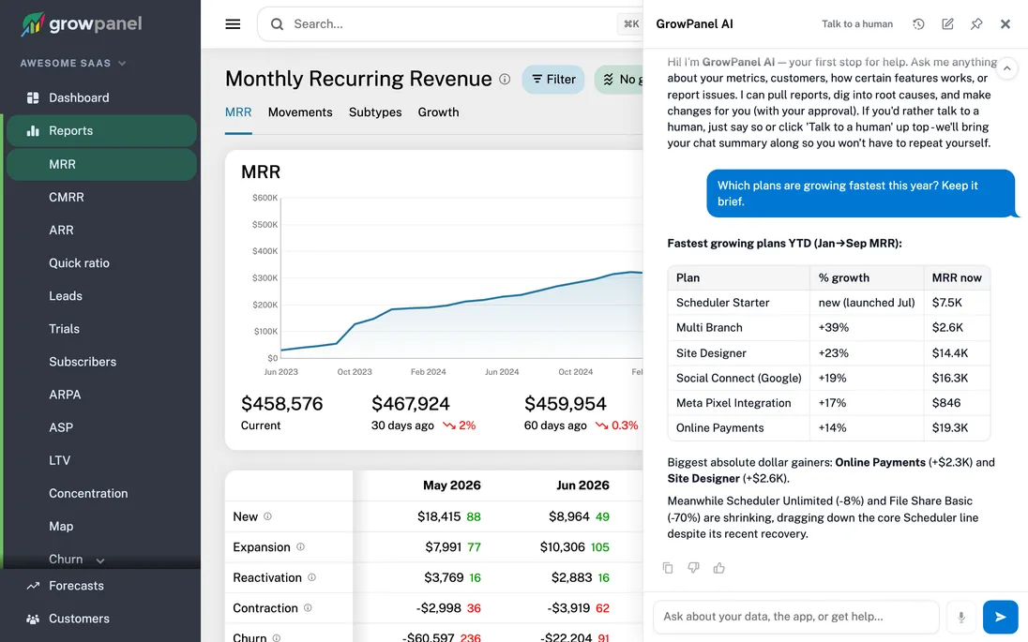
Task: Open the Map report
Action: coord(61,526)
